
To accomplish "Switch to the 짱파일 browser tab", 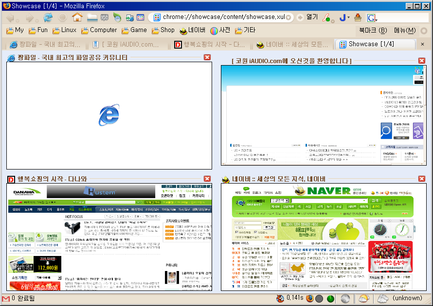I will click(x=45, y=44).
